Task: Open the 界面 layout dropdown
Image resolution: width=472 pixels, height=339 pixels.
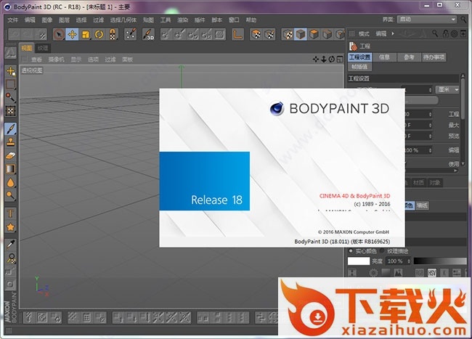Action: [x=427, y=20]
